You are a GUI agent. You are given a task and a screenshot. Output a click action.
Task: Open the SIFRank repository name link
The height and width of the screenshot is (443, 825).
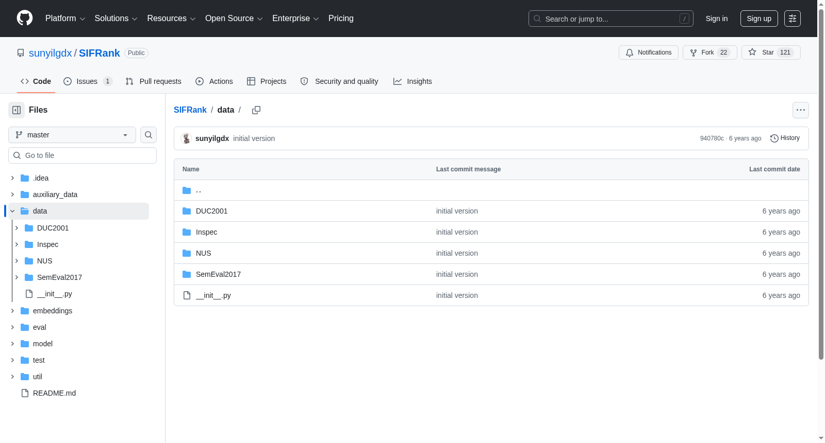[100, 53]
